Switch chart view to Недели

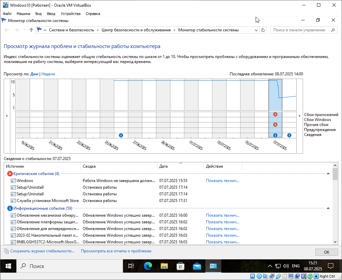point(48,74)
